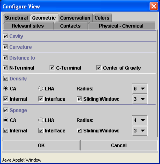Select the Colors tab
The height and width of the screenshot is (164, 160).
pos(102,18)
